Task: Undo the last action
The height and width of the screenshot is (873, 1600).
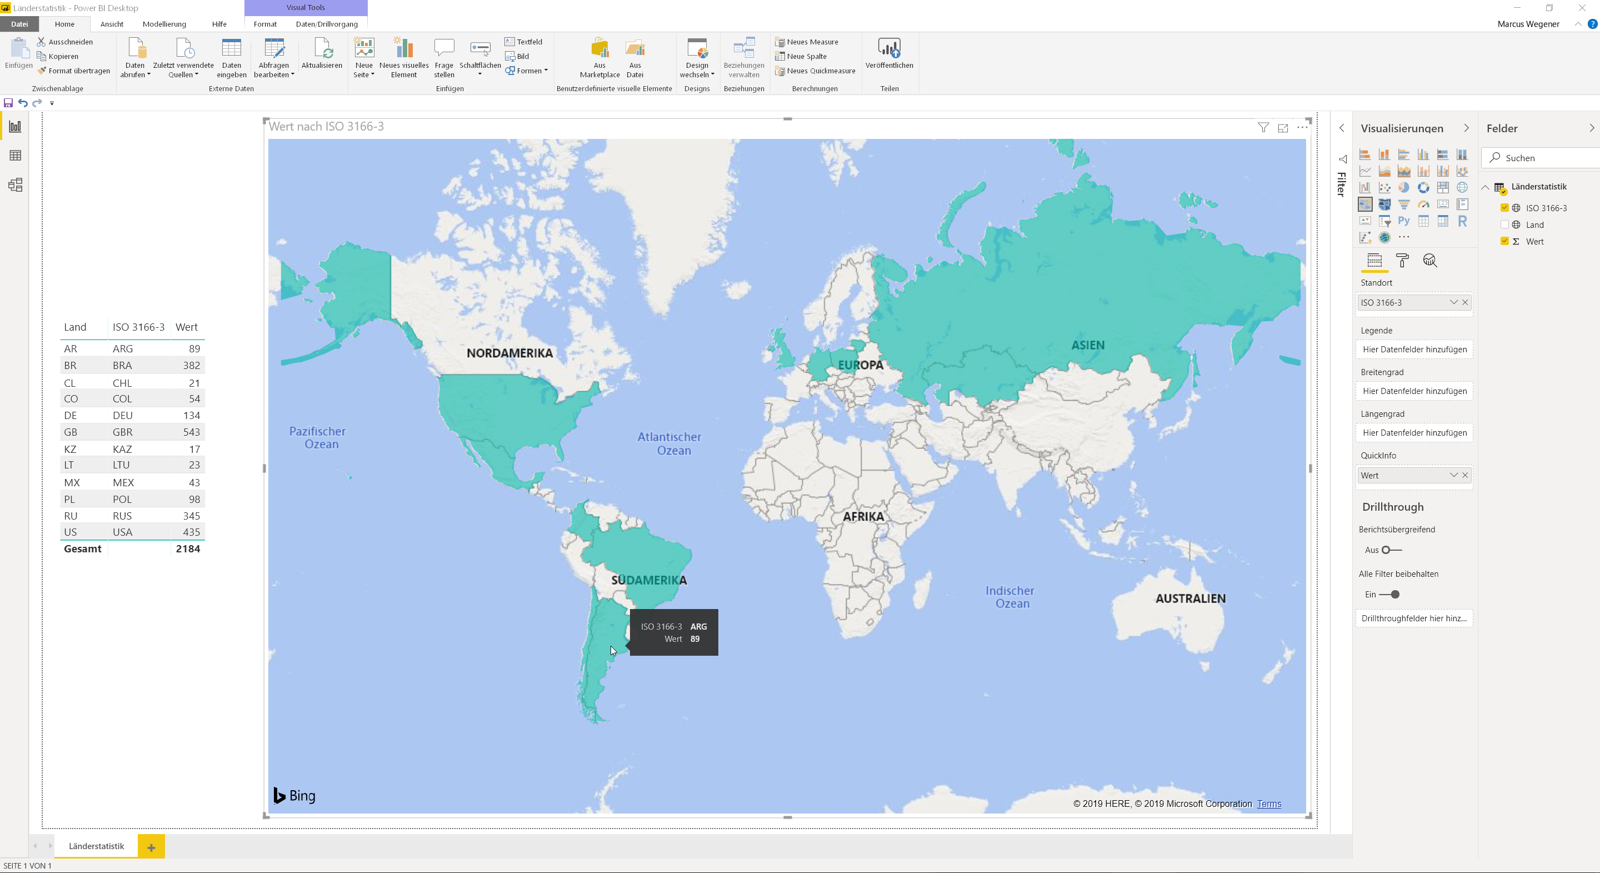Action: 23,102
